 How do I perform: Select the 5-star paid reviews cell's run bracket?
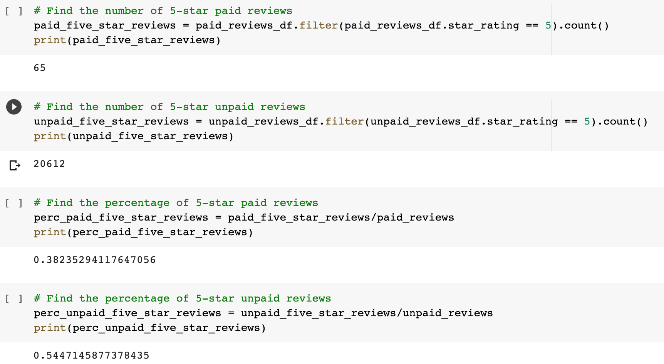click(14, 11)
